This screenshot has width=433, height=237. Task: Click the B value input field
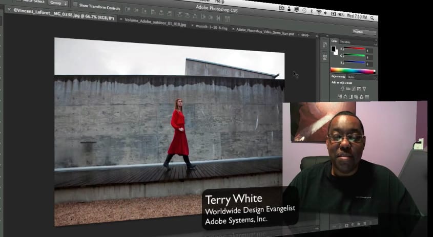(x=369, y=64)
